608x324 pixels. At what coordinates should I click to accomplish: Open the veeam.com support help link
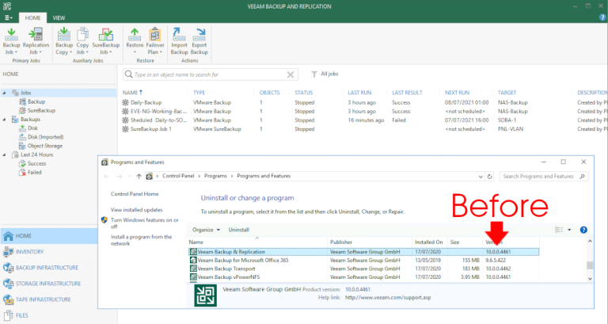point(388,298)
